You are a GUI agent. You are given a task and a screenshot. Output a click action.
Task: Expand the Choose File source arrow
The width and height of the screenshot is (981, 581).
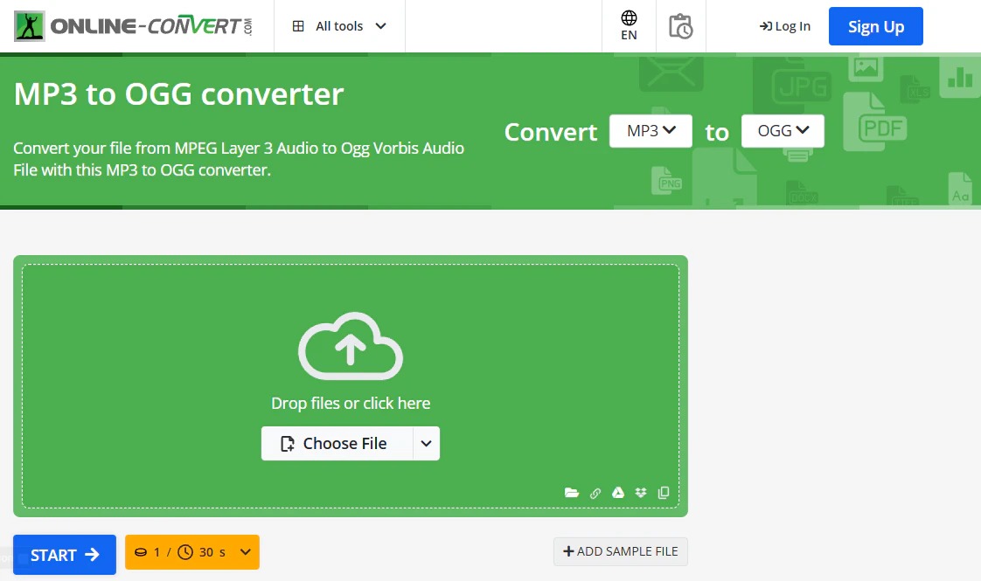[x=426, y=444]
